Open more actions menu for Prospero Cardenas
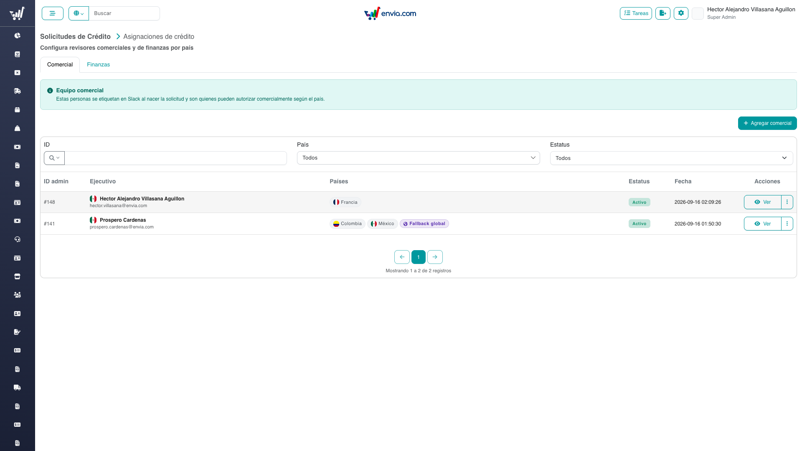The image size is (802, 451). click(x=787, y=224)
